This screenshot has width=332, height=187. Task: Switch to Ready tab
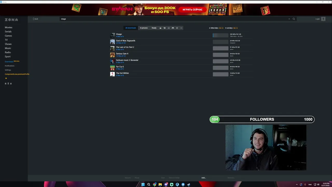[x=154, y=28]
